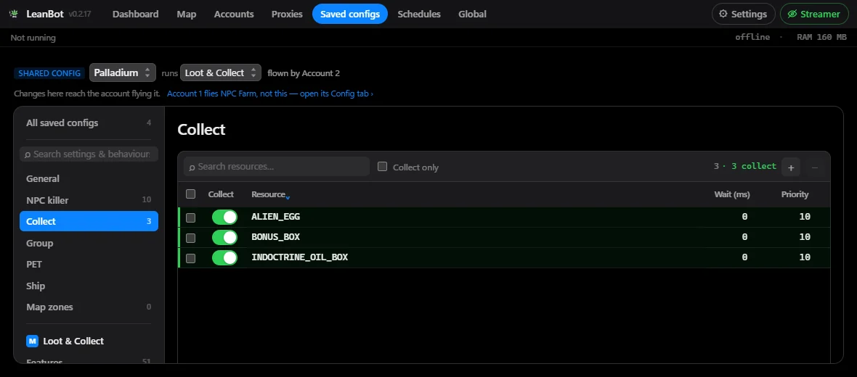This screenshot has height=377, width=857.
Task: Tick the Collect only checkbox
Action: (x=383, y=167)
